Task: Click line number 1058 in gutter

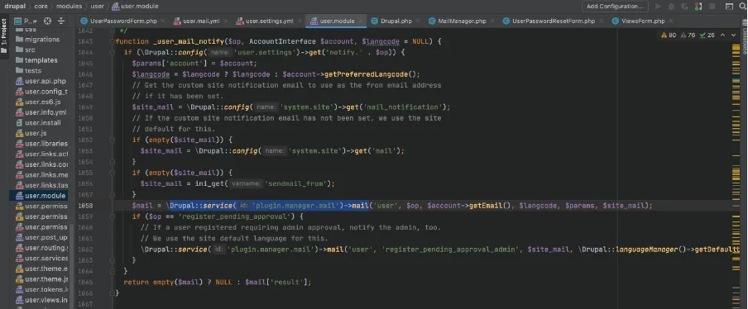Action: tap(85, 206)
